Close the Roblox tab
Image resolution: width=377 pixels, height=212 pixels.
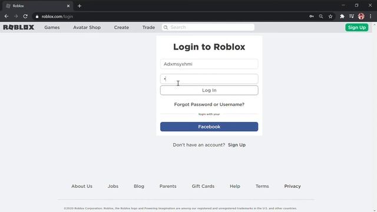pos(68,6)
